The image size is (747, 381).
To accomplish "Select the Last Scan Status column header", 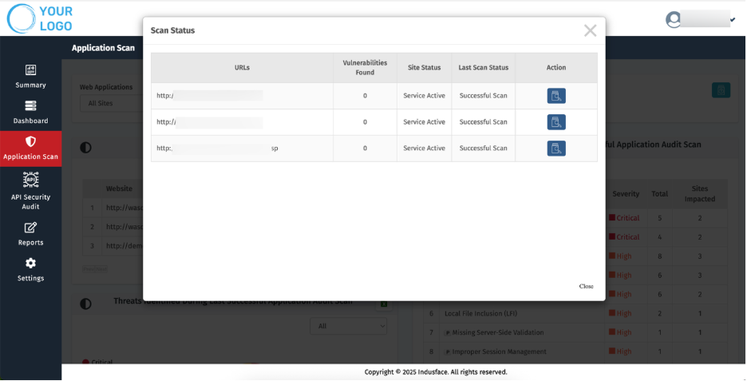I will point(483,68).
